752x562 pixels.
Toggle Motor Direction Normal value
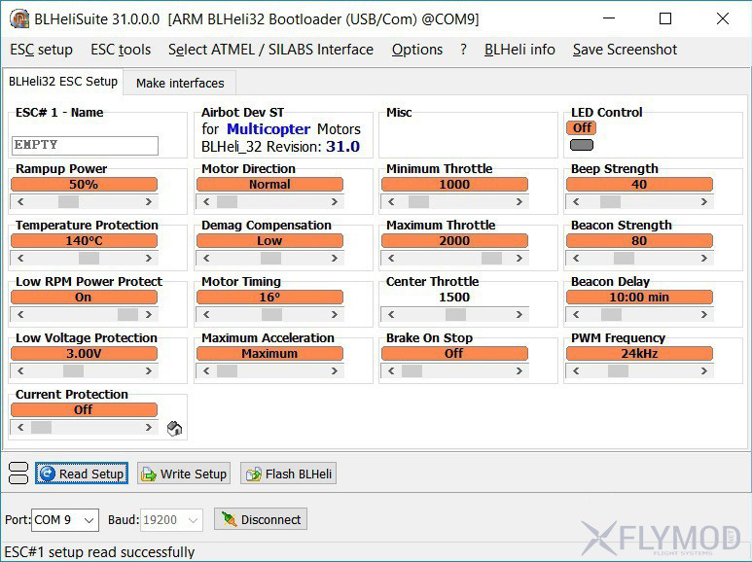point(270,185)
